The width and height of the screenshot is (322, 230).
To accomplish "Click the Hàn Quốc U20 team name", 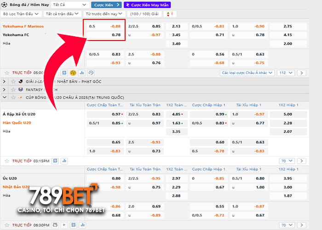I will click(17, 123).
